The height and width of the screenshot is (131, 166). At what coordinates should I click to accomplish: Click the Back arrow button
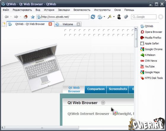(x=7, y=17)
